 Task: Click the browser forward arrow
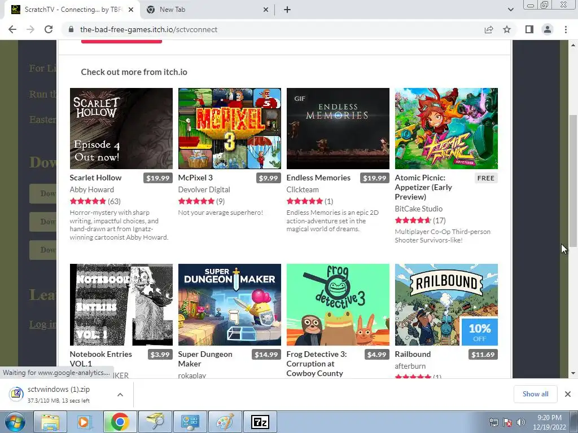pos(30,29)
